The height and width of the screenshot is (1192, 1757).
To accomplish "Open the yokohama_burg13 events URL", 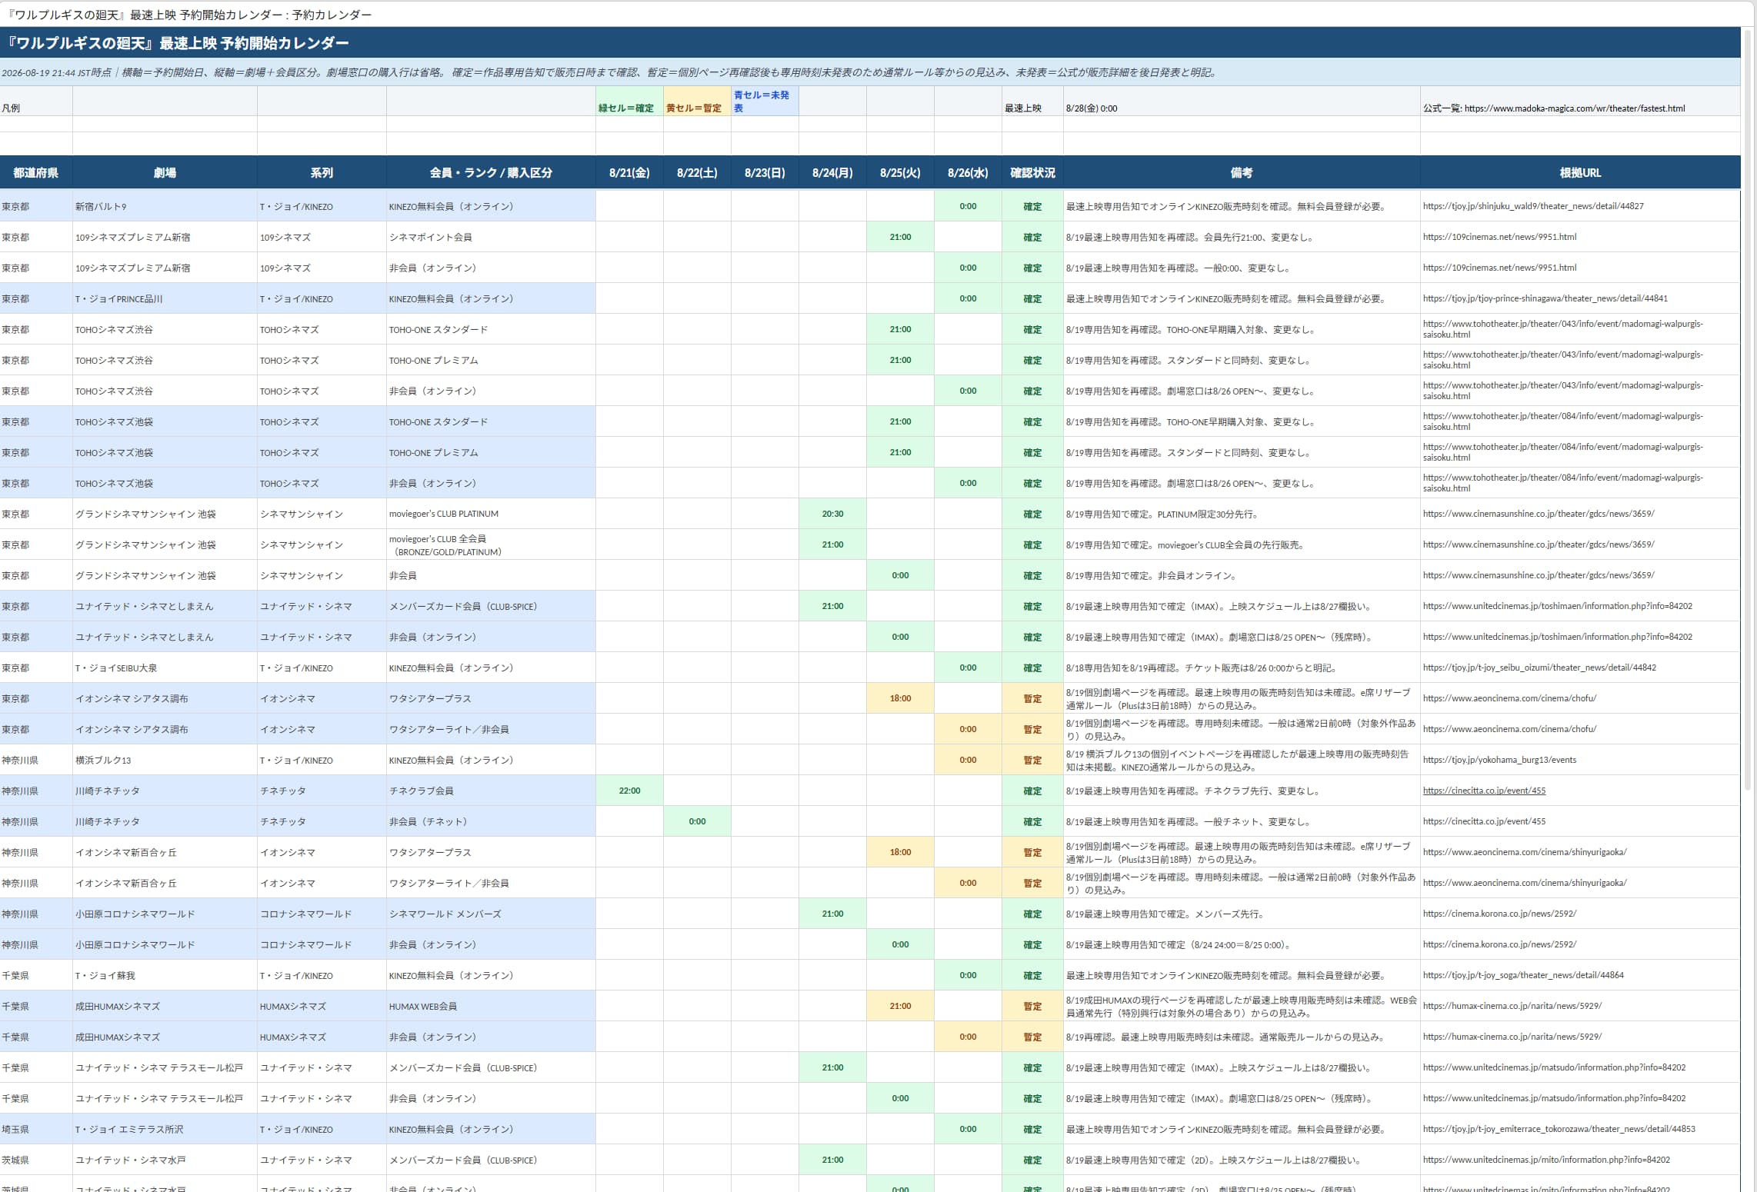I will [1499, 760].
